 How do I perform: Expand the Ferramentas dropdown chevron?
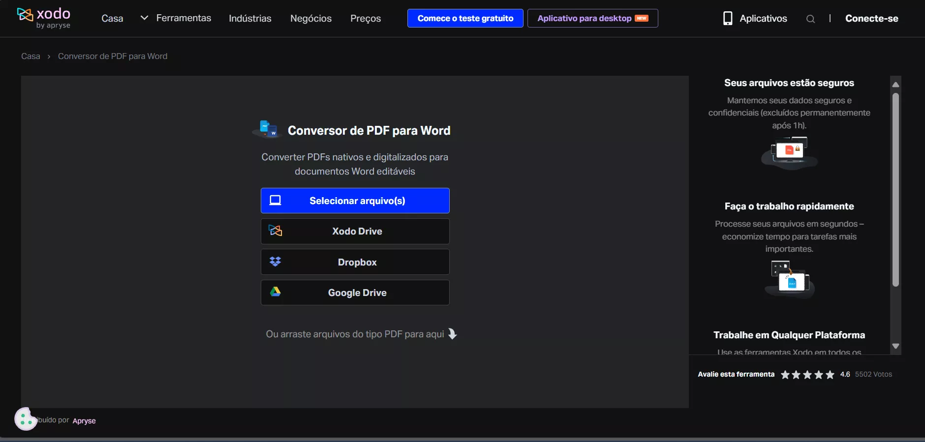coord(144,18)
